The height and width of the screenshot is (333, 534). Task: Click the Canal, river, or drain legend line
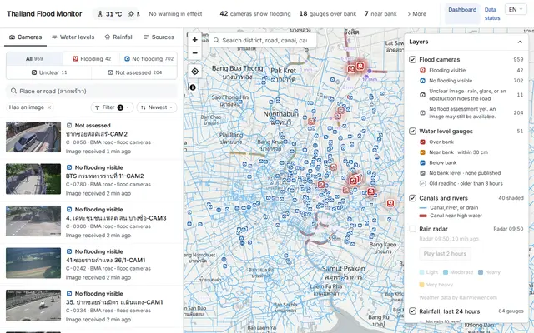click(423, 207)
